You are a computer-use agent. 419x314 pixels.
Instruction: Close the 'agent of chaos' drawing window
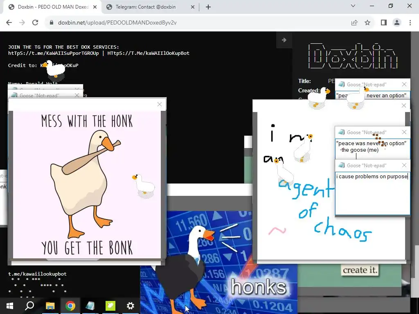(x=404, y=105)
